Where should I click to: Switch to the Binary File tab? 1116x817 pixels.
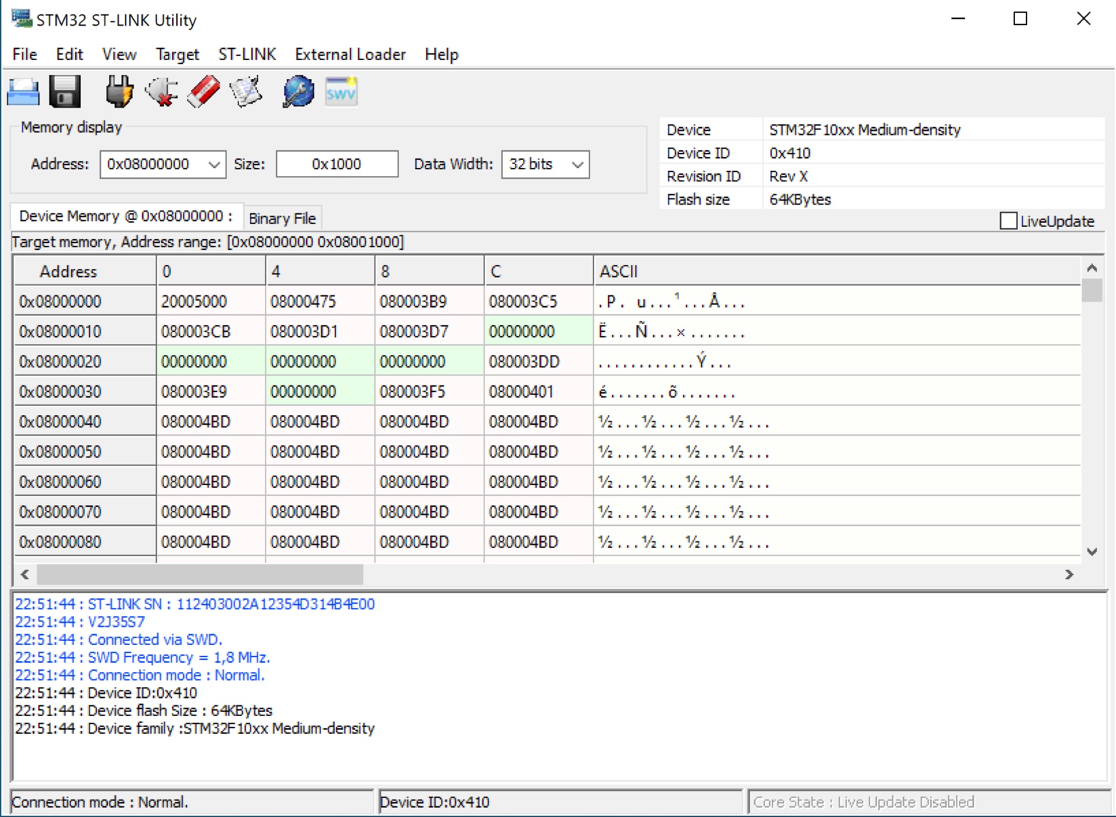point(282,219)
